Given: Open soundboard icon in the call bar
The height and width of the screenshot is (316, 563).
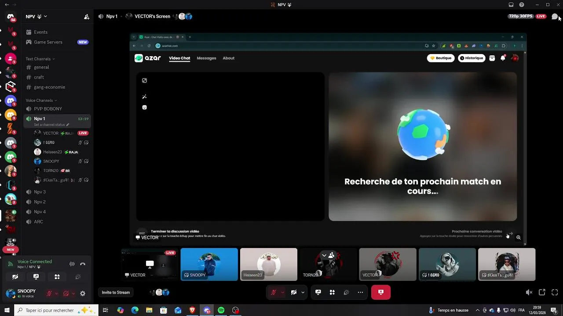Looking at the screenshot, I should pos(346,292).
